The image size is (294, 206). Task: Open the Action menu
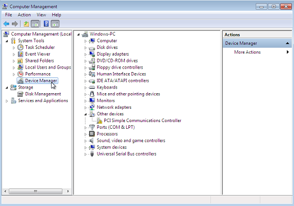[24, 15]
